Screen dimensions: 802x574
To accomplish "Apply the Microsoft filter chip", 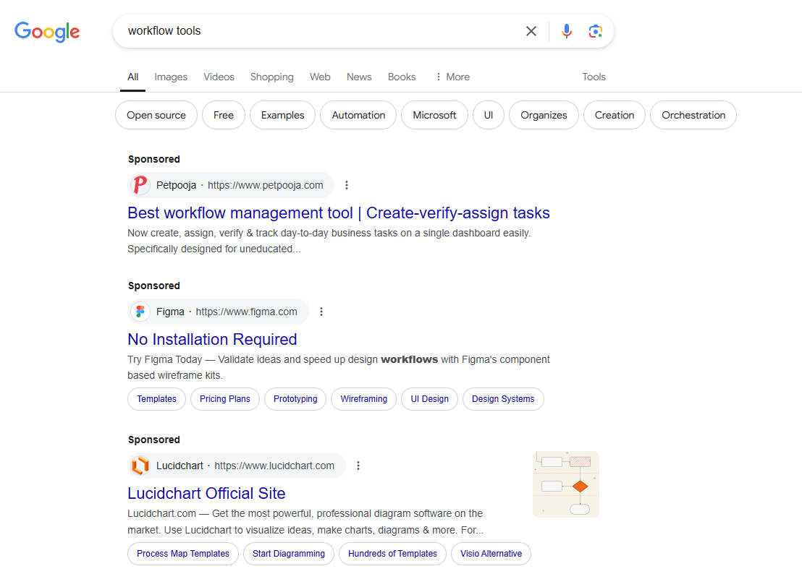I will pos(434,115).
